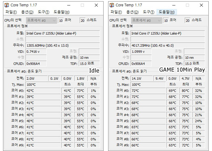Click 10 nm field in right window
Viewport: 212px width, 151px height.
point(194,58)
